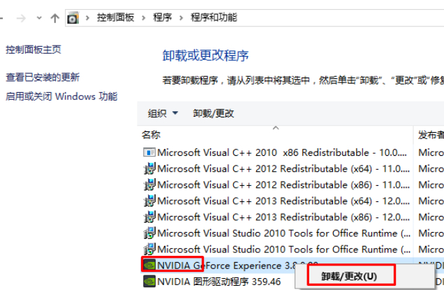Click the 卸载或更改程序 heading
Viewport: 444px width, 290px height.
205,56
